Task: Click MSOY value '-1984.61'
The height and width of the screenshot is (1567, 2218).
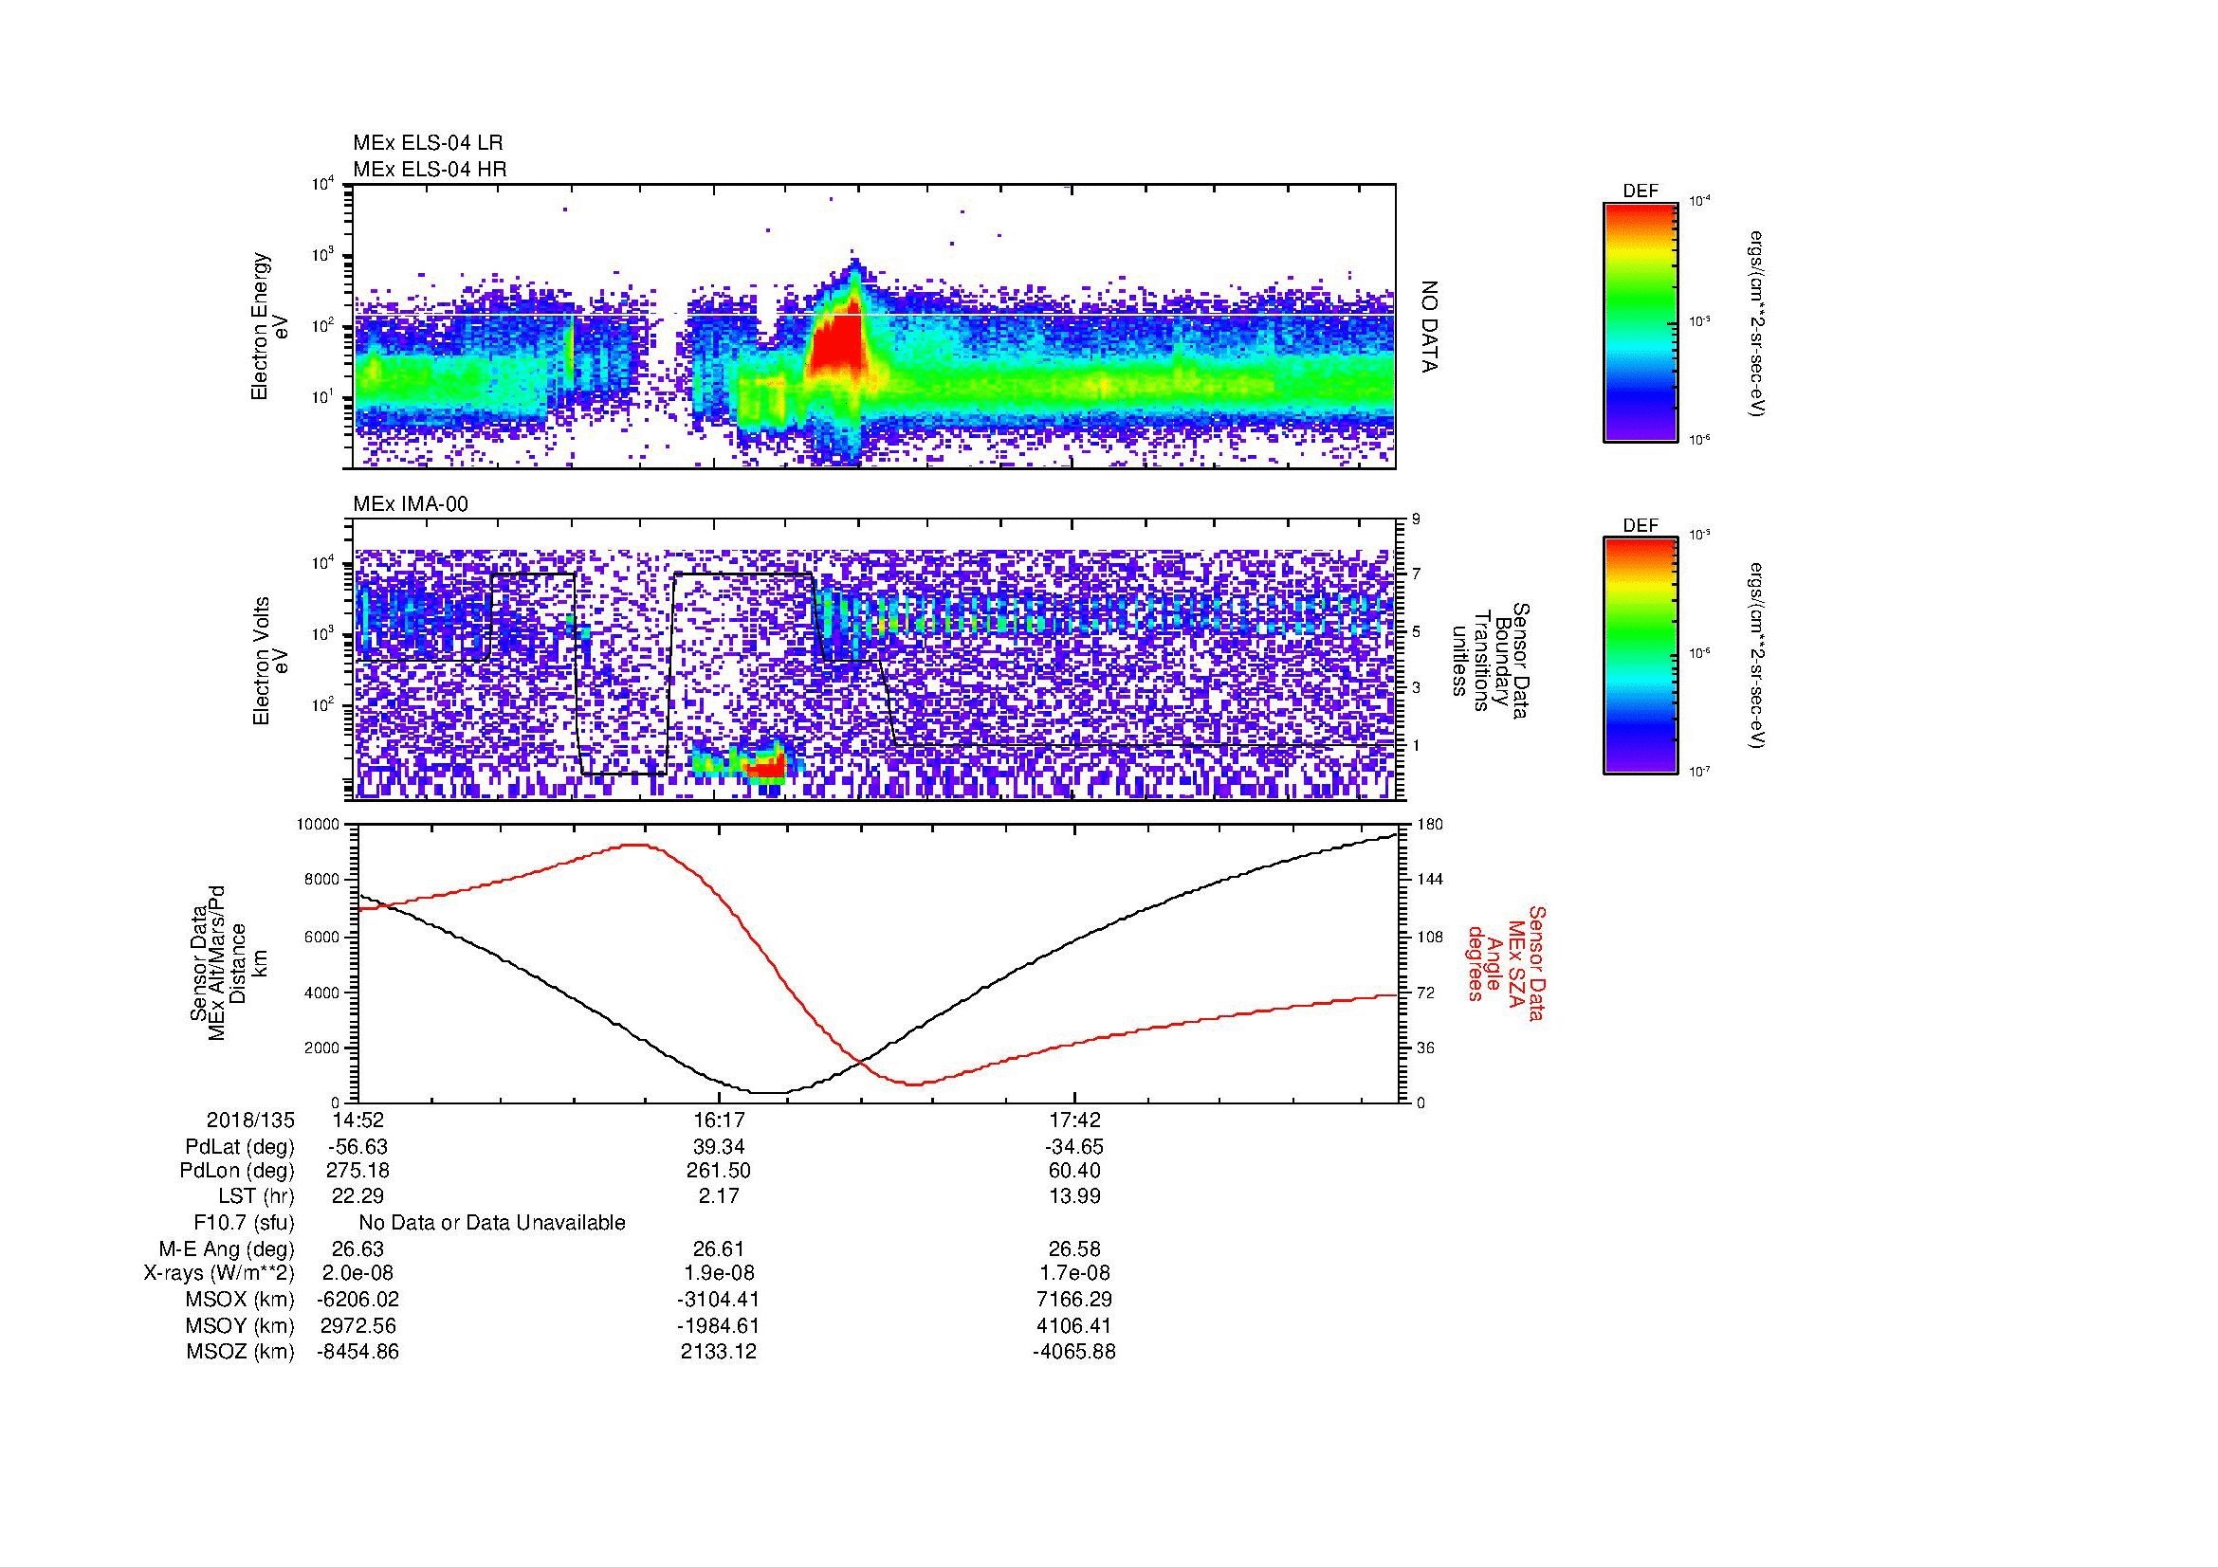Action: coord(719,1325)
